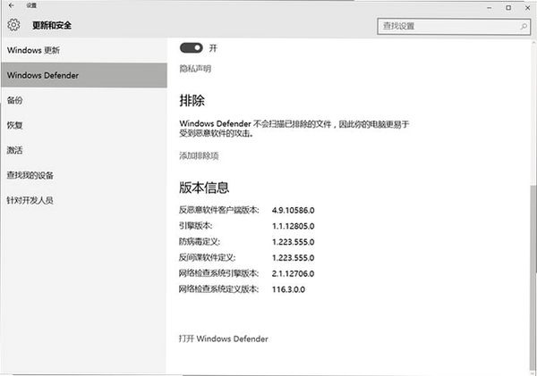Screen dimensions: 537x376
Task: Select Windows Defender in sidebar
Action: [83, 75]
